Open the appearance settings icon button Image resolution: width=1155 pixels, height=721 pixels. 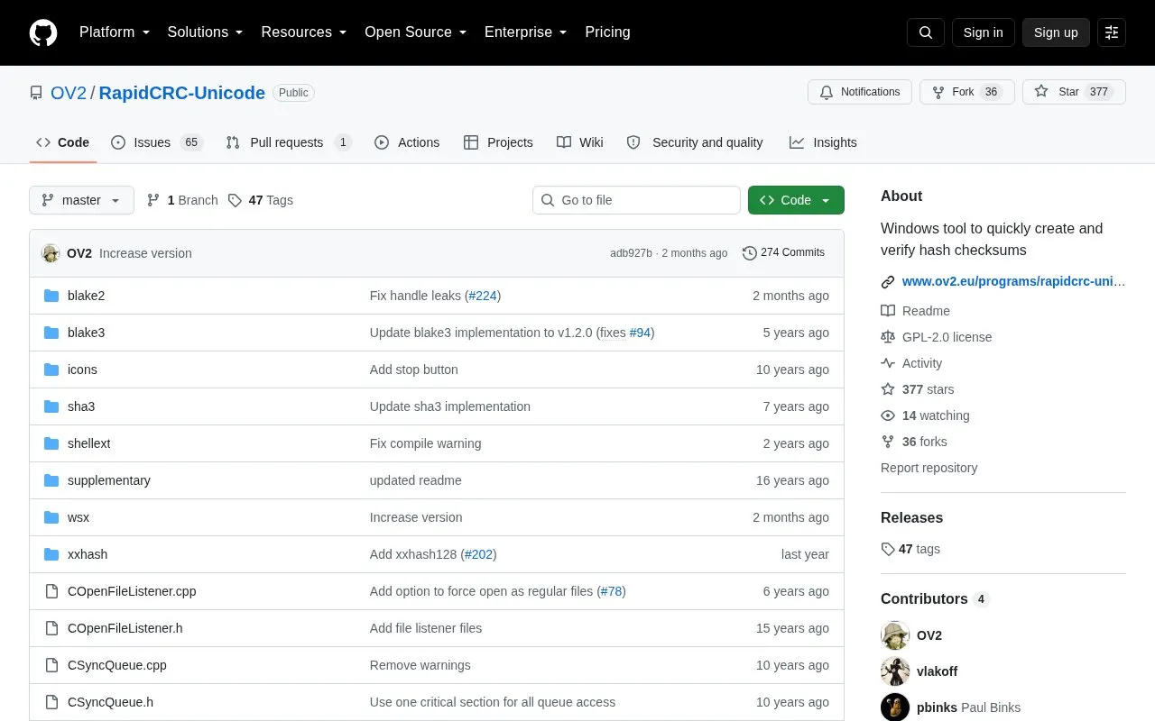tap(1112, 32)
